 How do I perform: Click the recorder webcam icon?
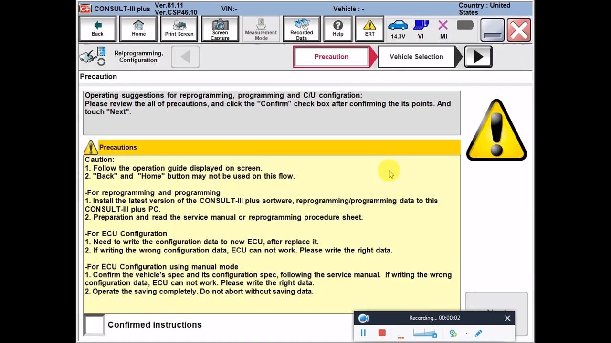[x=453, y=333]
